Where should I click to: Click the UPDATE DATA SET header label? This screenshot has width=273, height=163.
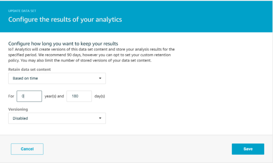click(x=22, y=11)
